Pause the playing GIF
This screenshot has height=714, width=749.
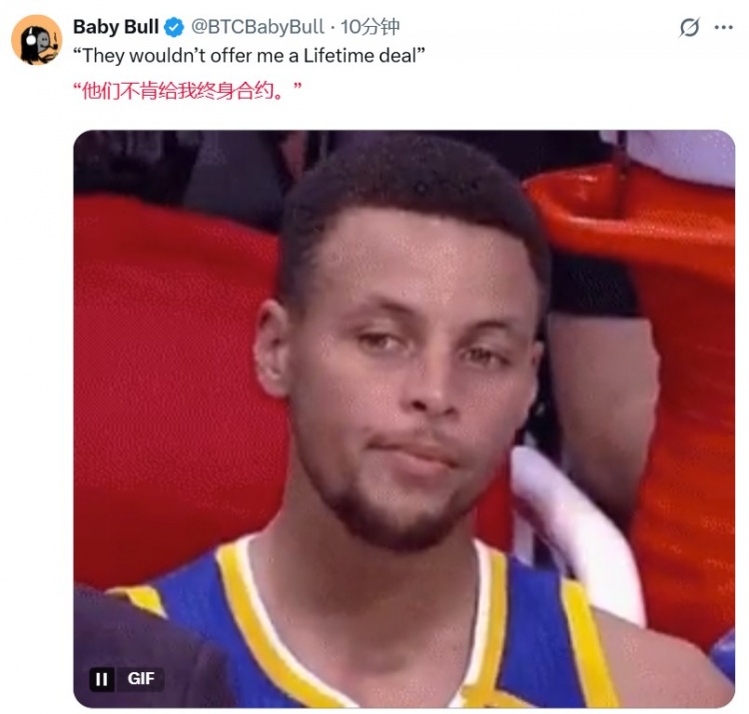click(x=101, y=679)
